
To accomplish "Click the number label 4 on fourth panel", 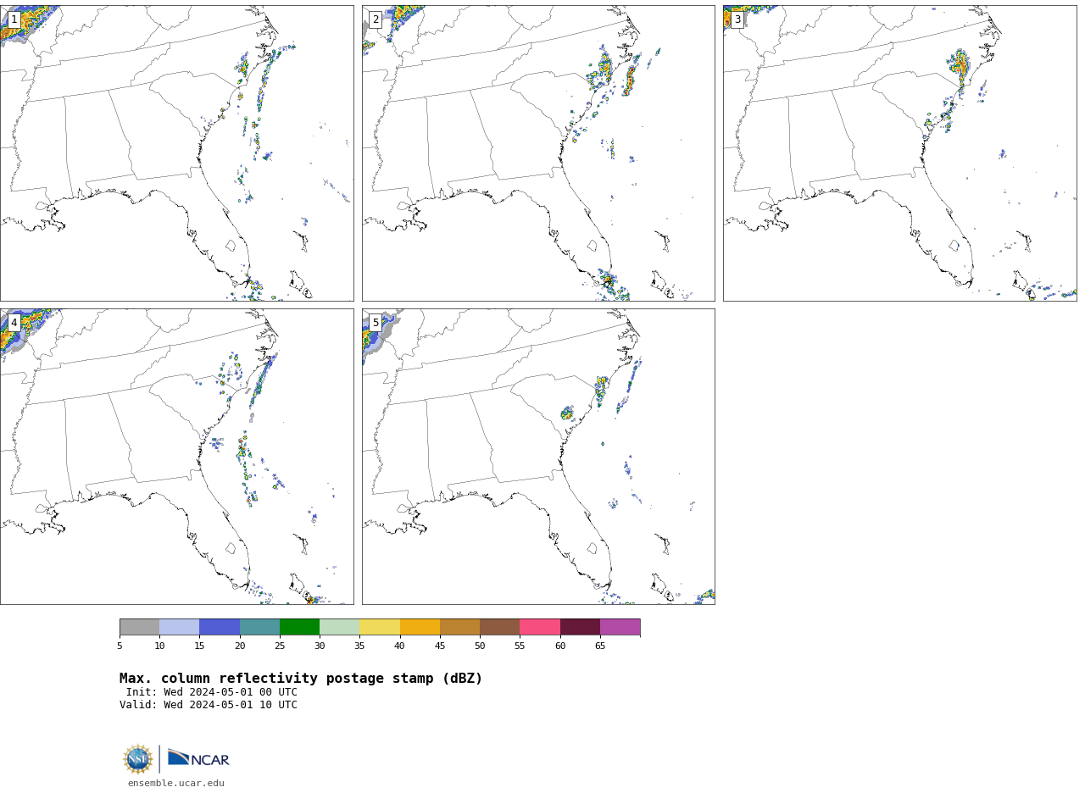I will pos(14,323).
